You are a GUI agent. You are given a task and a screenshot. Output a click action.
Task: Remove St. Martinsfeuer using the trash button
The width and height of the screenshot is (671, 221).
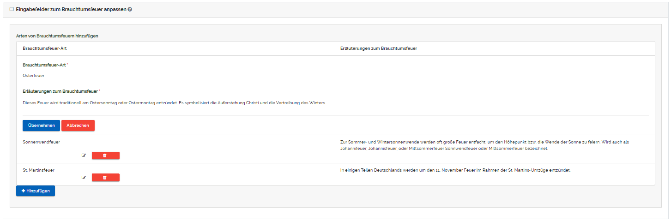[x=105, y=178]
